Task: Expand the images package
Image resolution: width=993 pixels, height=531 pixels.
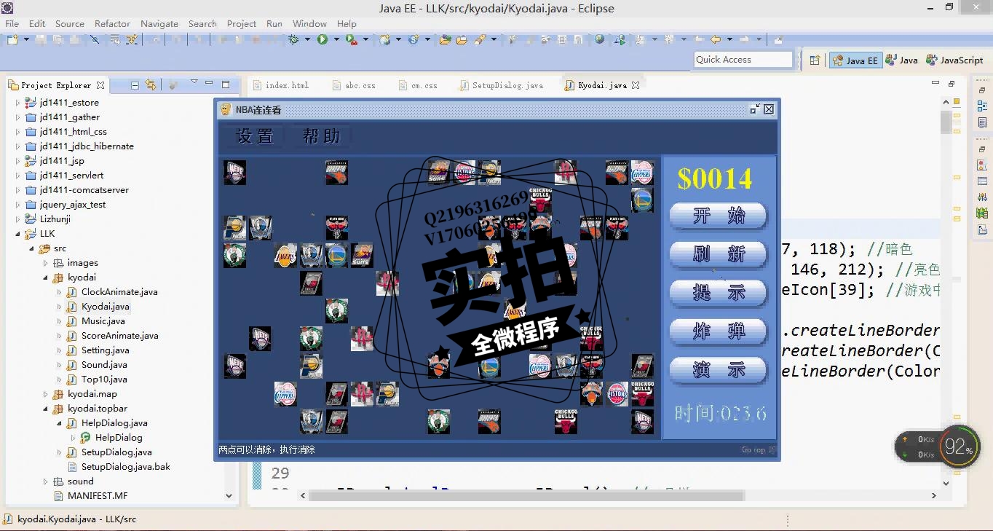Action: [x=45, y=263]
